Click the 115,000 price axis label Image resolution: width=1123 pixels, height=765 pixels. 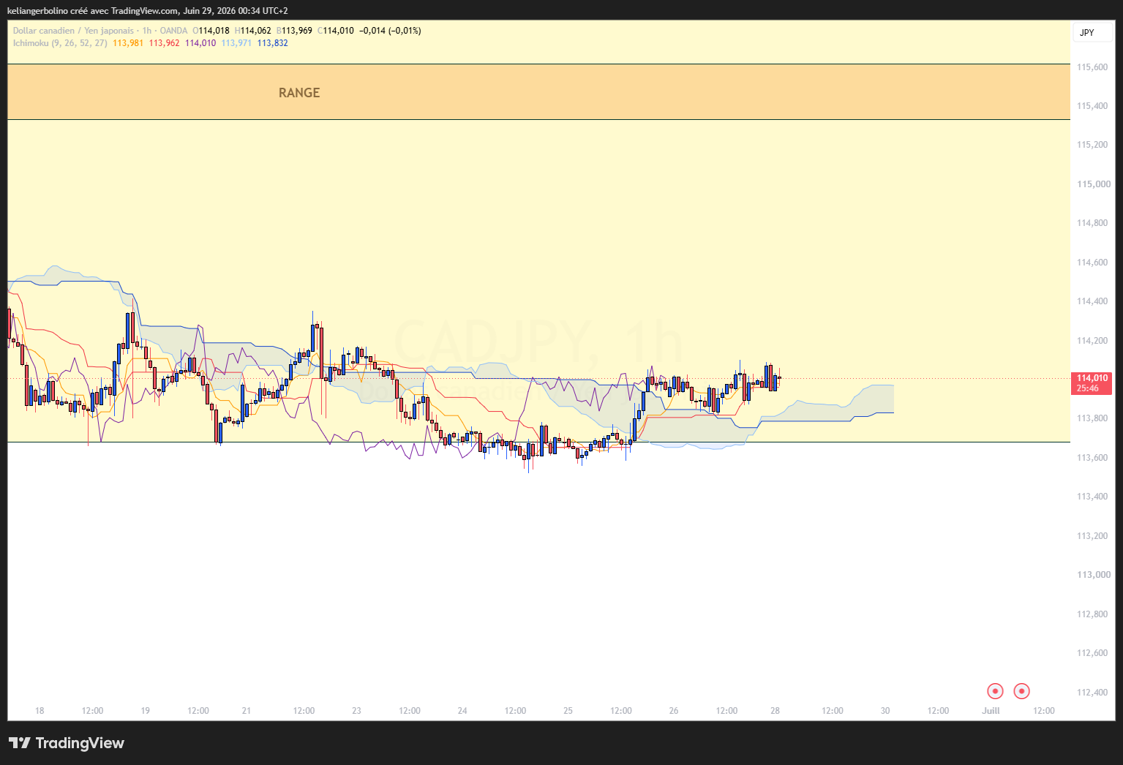pyautogui.click(x=1093, y=184)
